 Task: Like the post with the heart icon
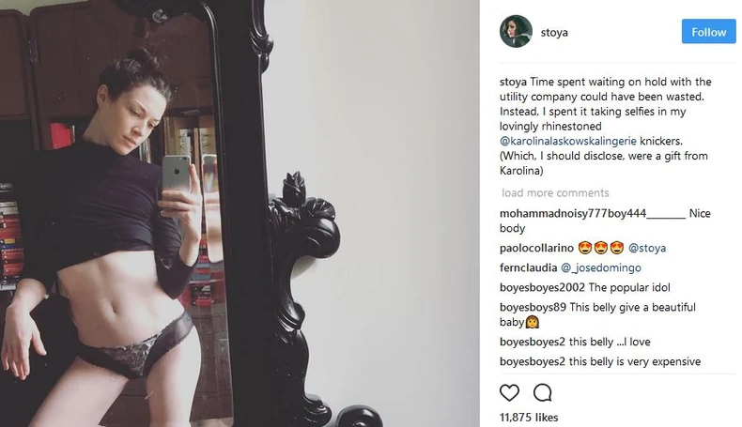tap(509, 392)
